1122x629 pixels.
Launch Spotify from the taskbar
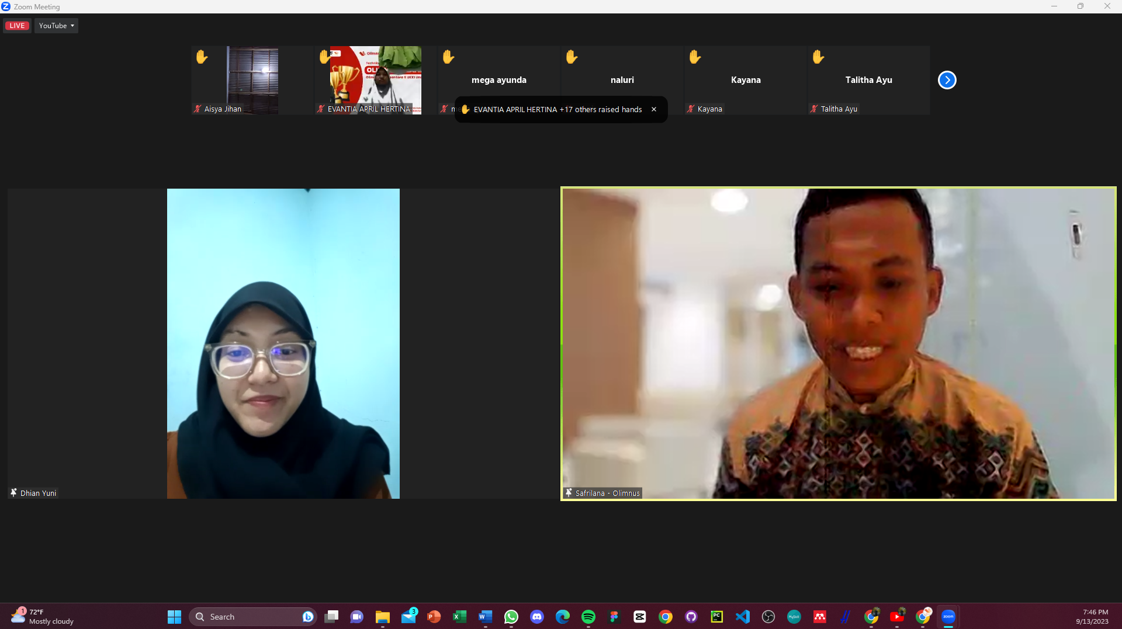pos(588,617)
